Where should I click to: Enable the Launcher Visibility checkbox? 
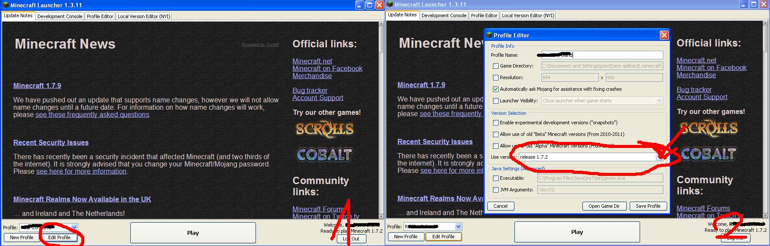496,101
